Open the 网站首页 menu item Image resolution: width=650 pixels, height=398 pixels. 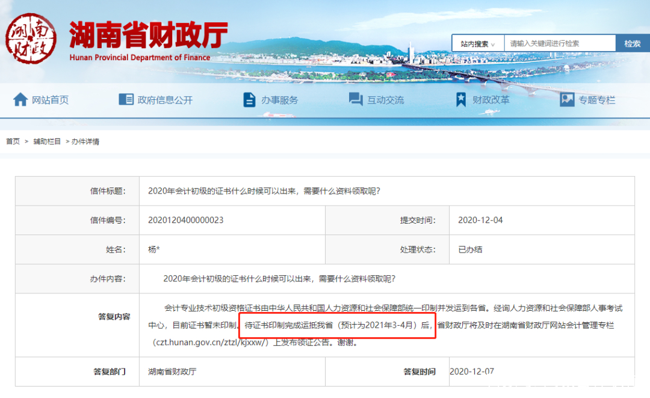click(x=50, y=100)
